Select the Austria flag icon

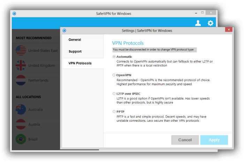coord(21,124)
